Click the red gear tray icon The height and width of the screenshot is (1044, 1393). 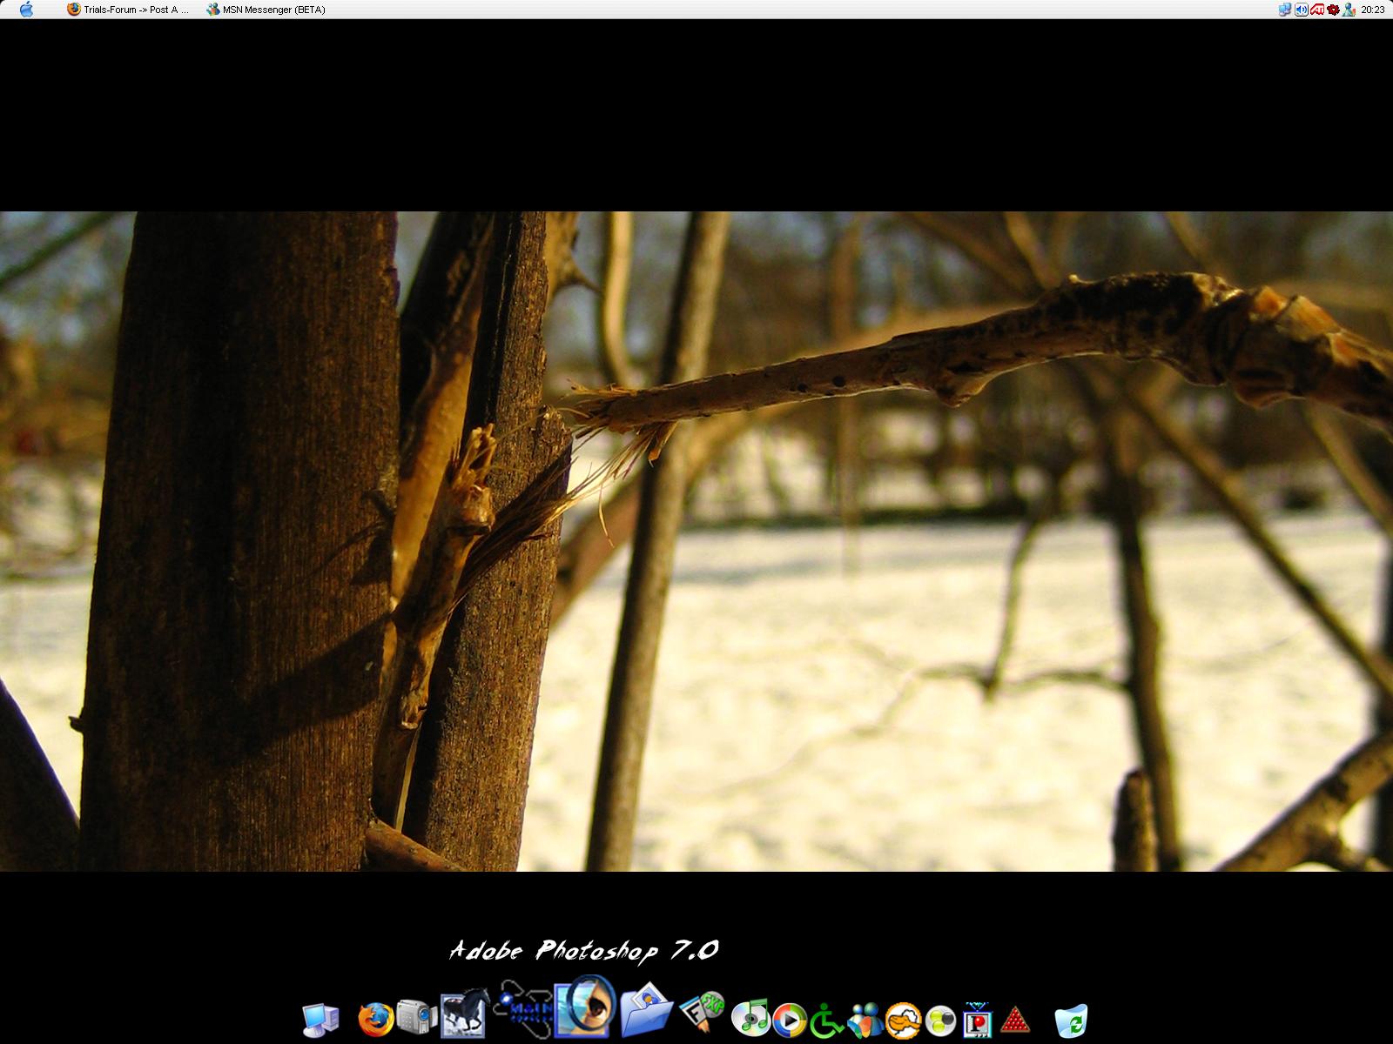[x=1333, y=10]
